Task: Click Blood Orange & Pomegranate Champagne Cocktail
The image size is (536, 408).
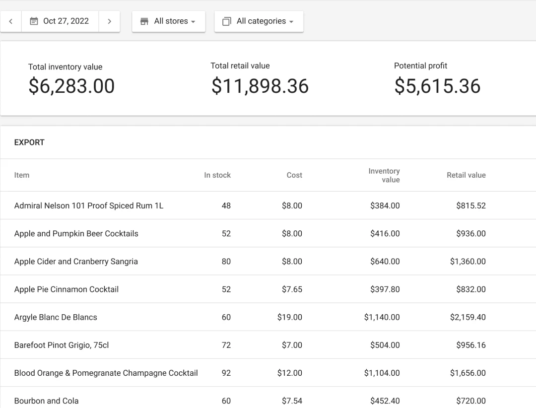Action: click(x=106, y=373)
